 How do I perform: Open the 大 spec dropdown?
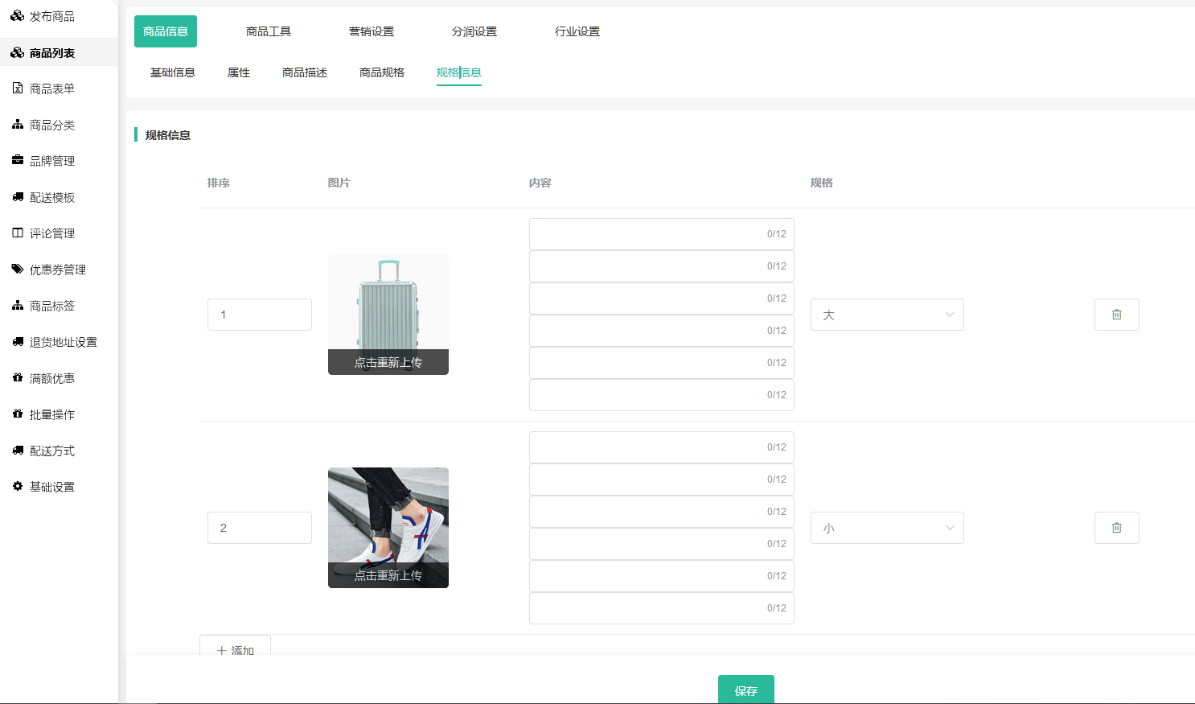[x=886, y=315]
